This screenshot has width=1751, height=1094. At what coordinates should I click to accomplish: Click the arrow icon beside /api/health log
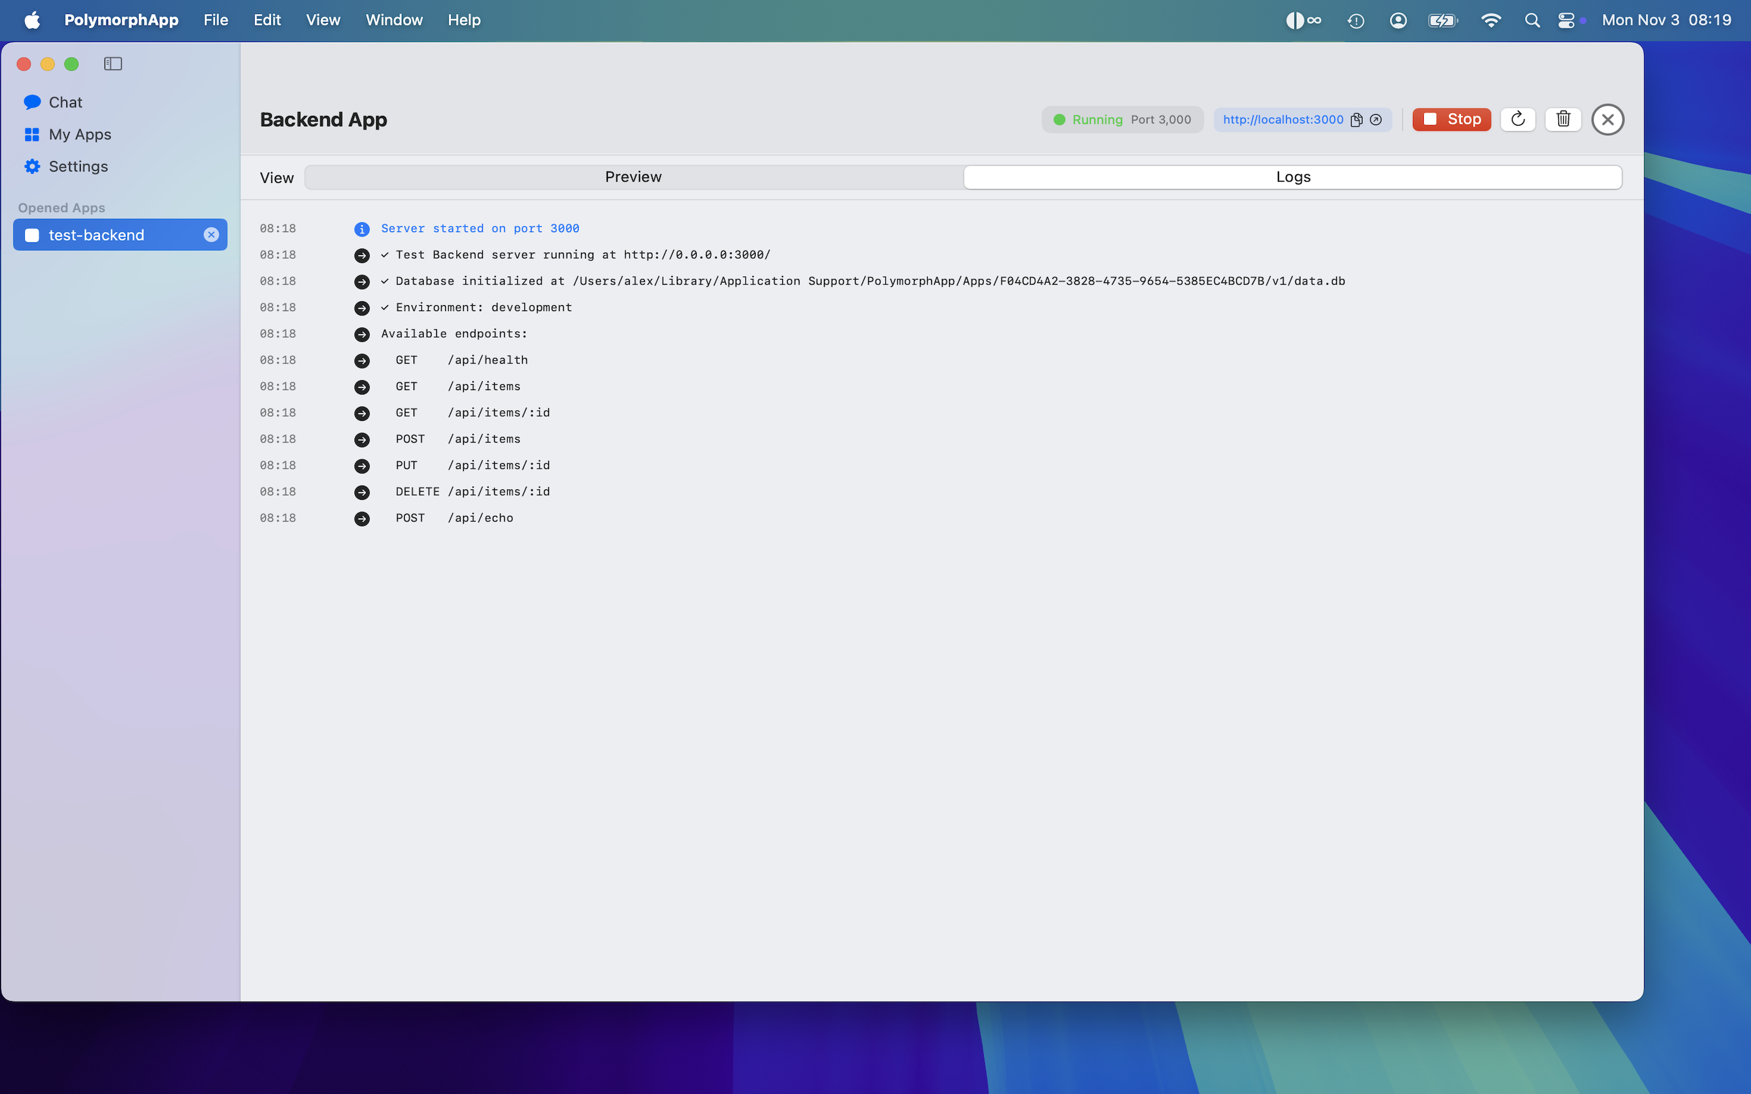pyautogui.click(x=362, y=361)
